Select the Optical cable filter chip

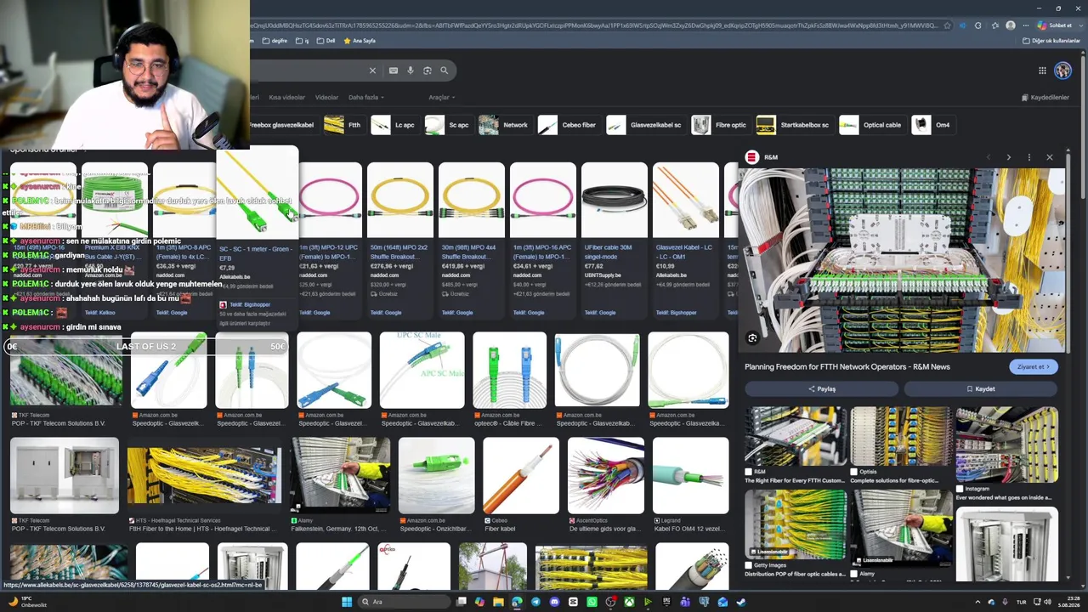tap(872, 125)
